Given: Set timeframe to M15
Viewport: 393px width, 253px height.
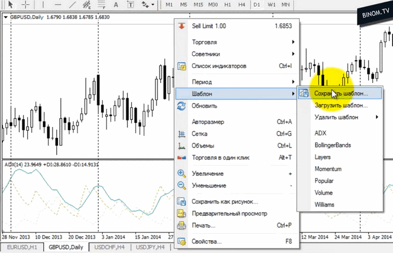Looking at the screenshot, I should [198, 5].
